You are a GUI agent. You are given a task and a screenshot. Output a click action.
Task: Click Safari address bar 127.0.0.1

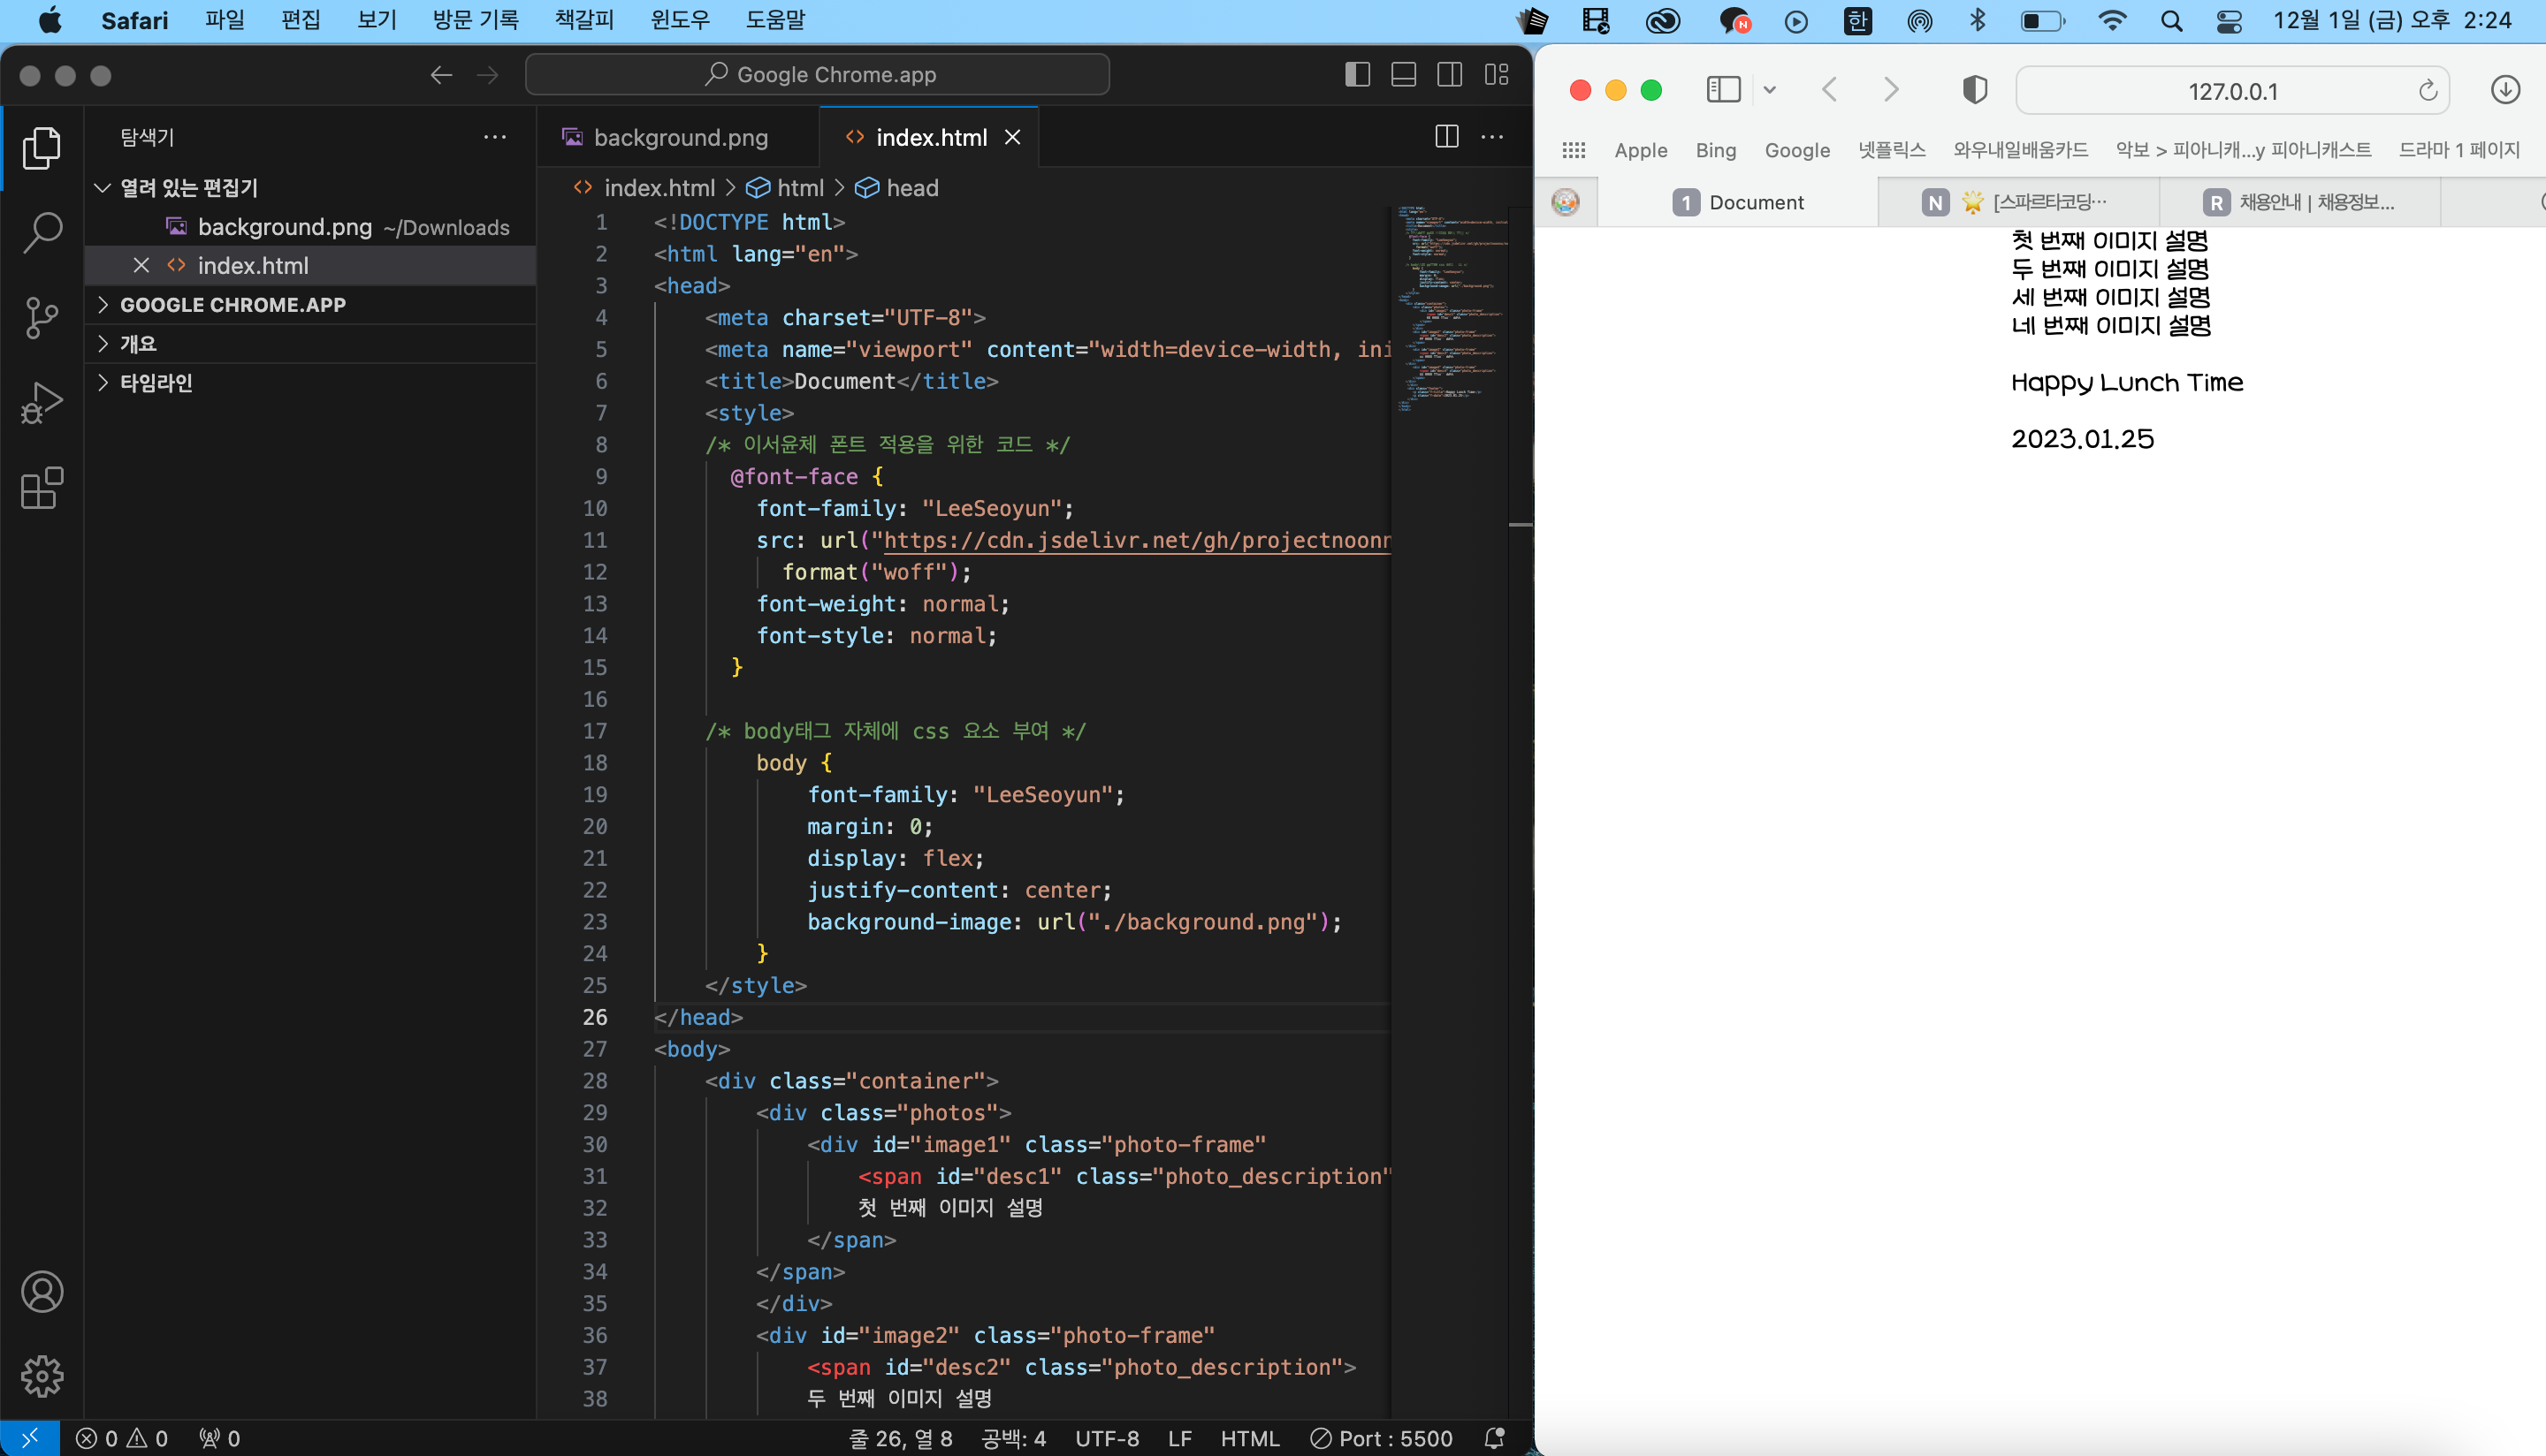coord(2232,91)
